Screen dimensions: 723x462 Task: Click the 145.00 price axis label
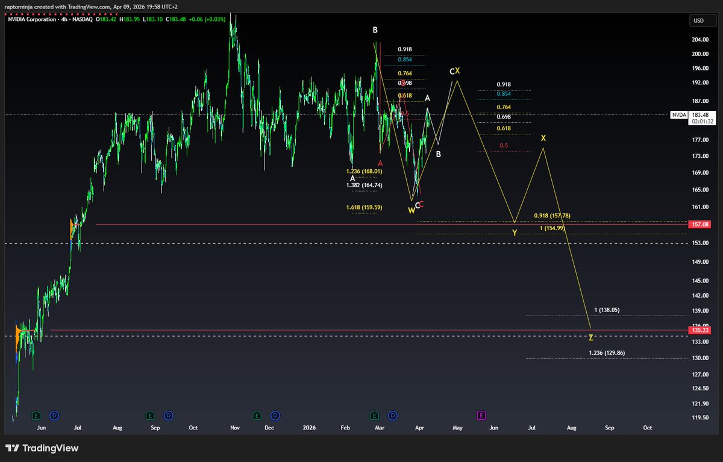(x=701, y=281)
